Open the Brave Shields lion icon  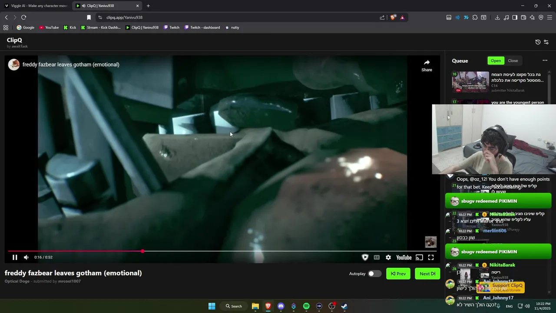pyautogui.click(x=393, y=17)
